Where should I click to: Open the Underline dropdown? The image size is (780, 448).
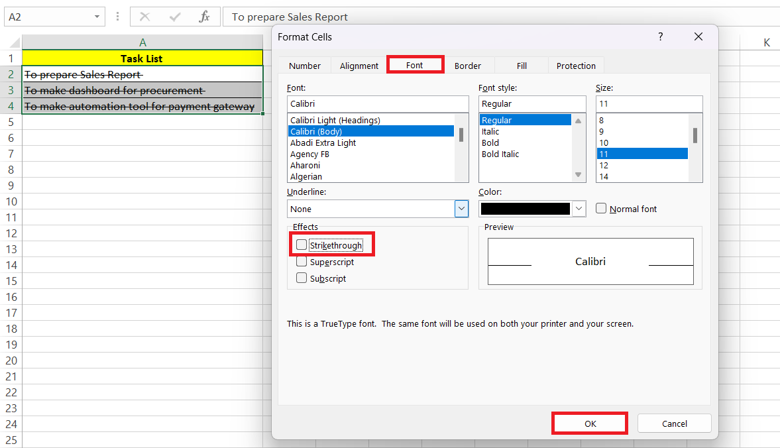pos(461,209)
